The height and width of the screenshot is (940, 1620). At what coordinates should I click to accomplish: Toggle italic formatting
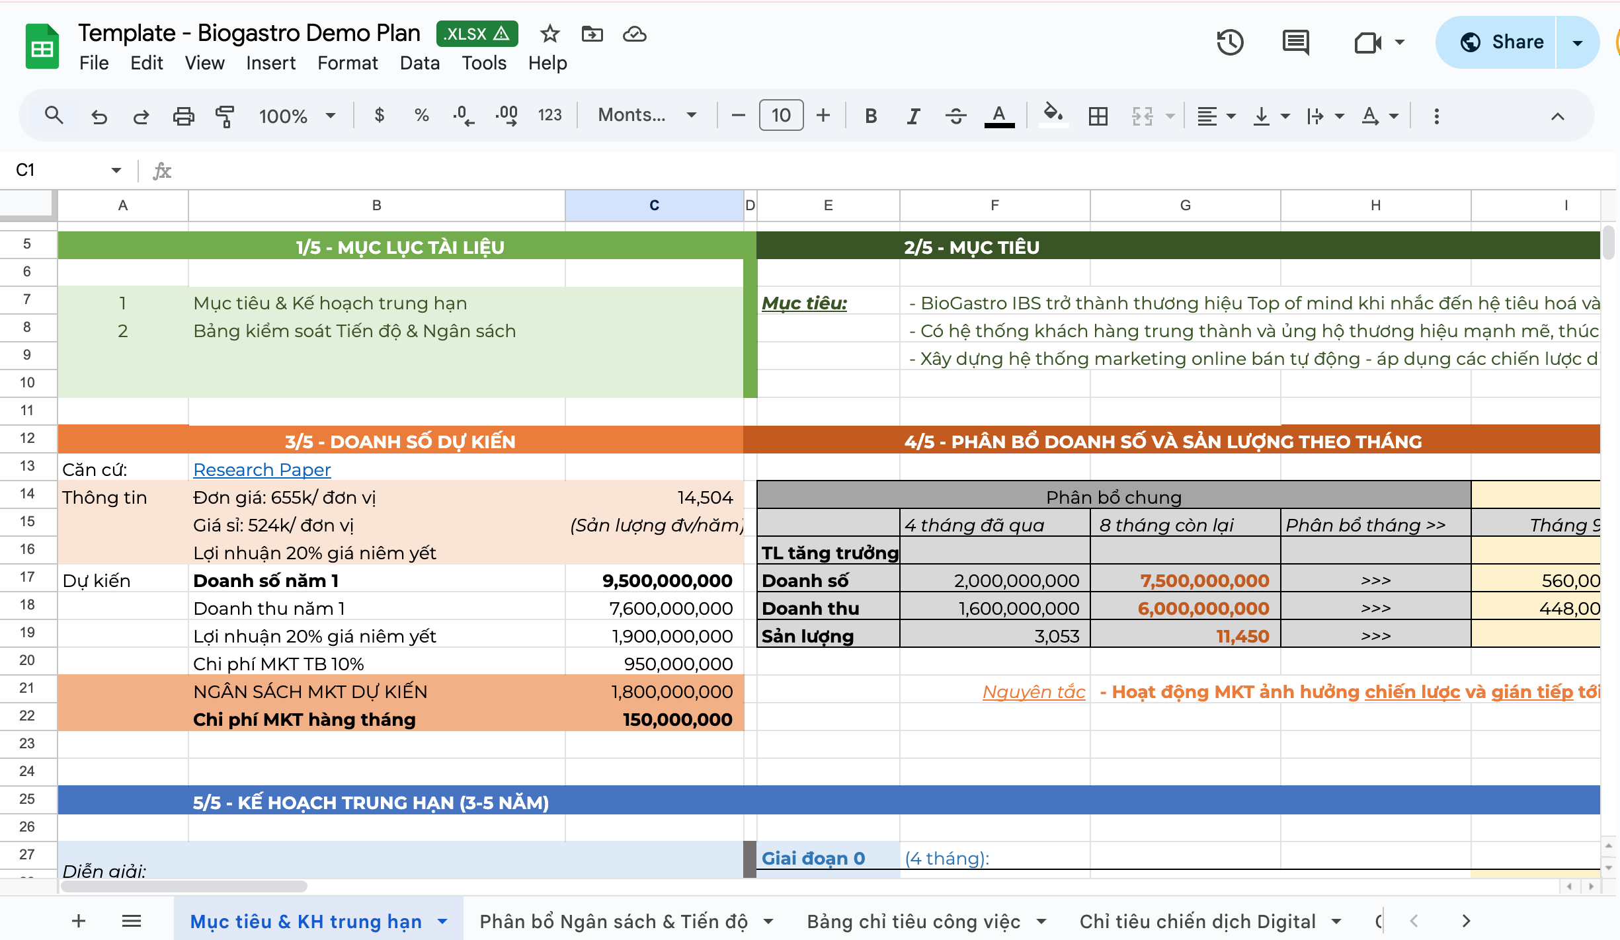pos(913,116)
